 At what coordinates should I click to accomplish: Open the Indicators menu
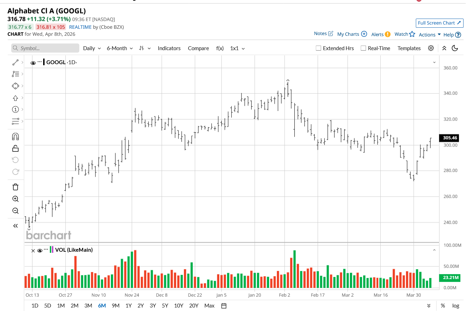169,48
